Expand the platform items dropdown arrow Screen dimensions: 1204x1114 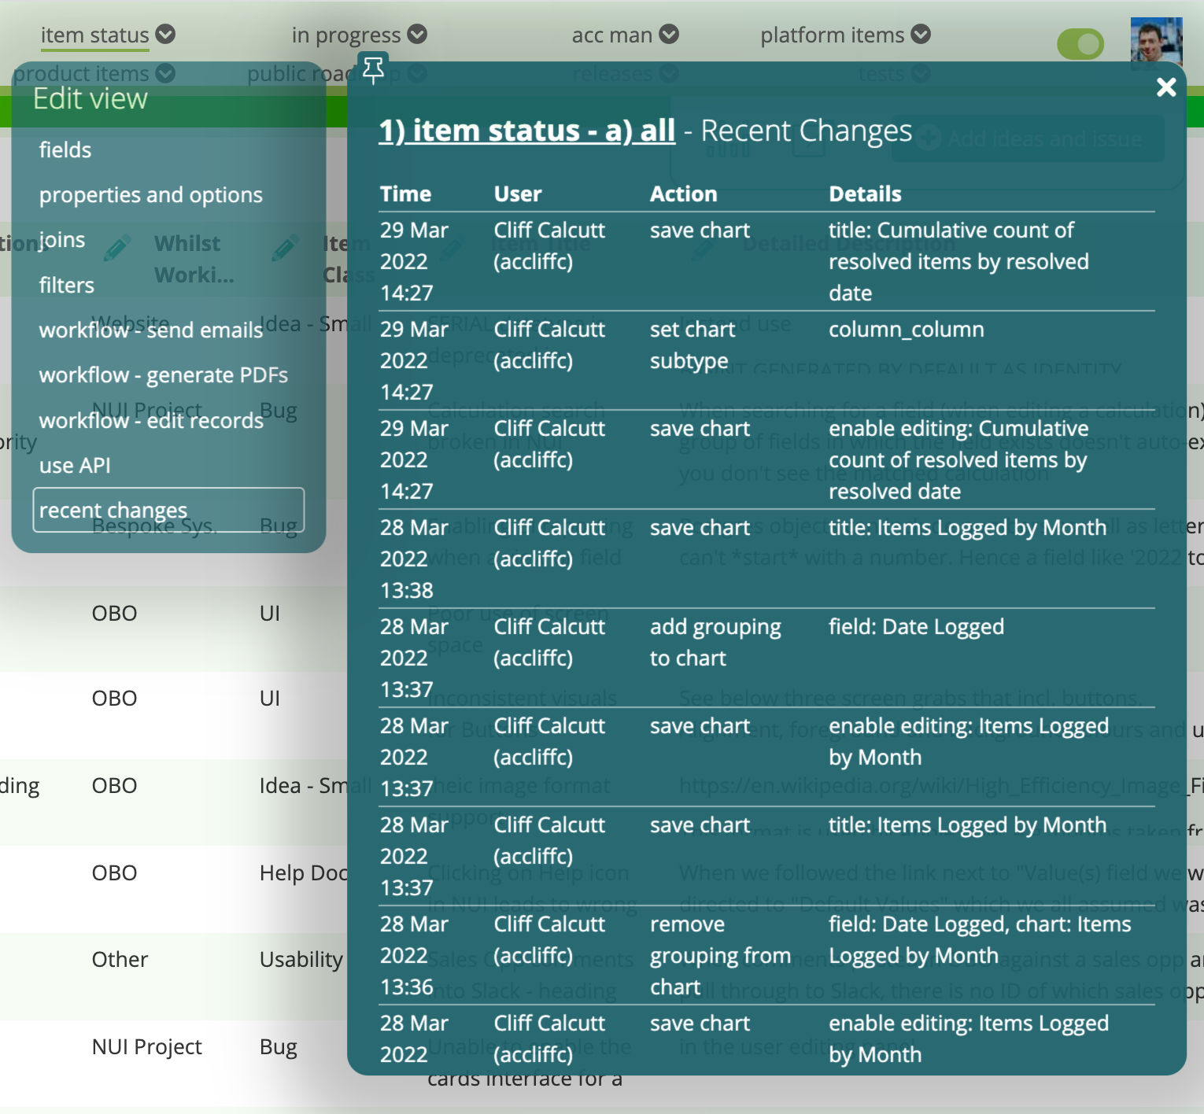[x=921, y=35]
